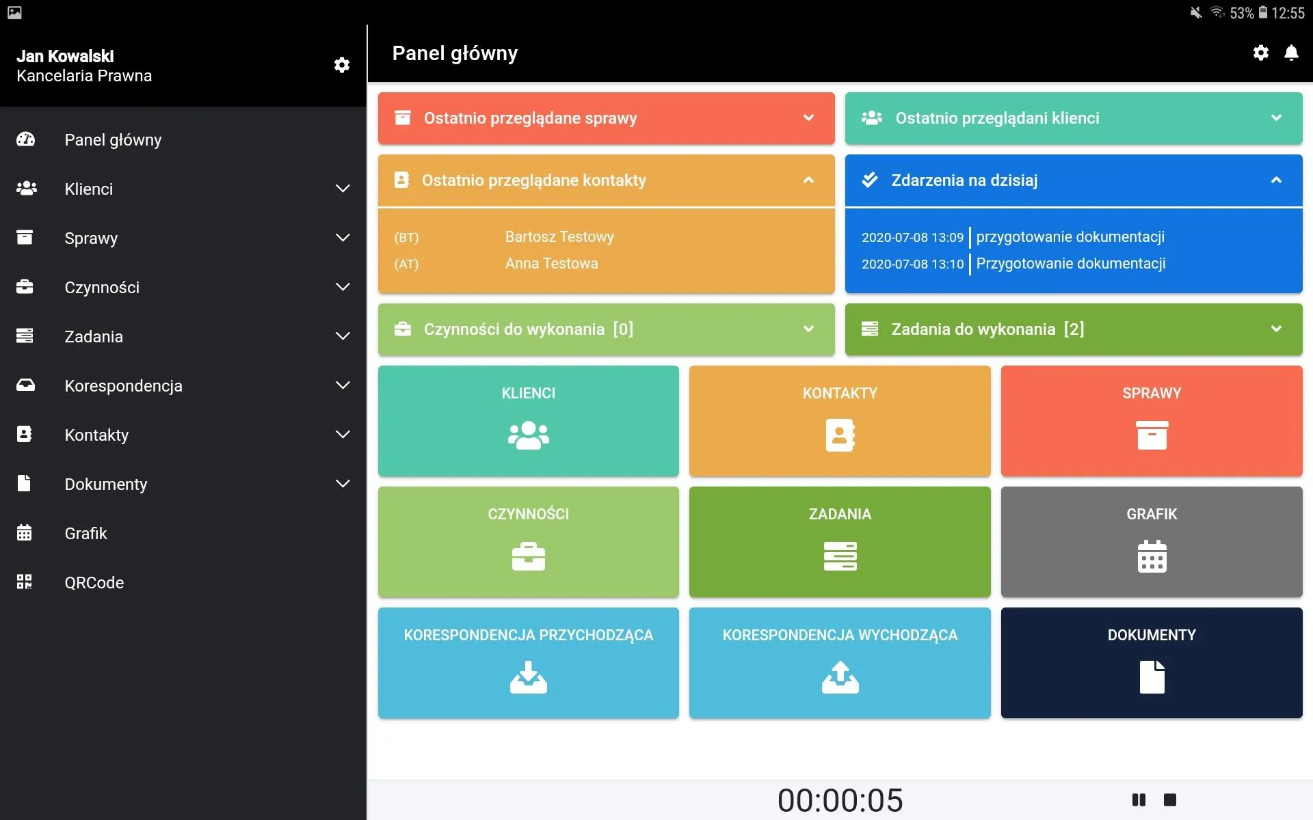Pause the running timer
Image resolution: width=1313 pixels, height=820 pixels.
[x=1139, y=799]
